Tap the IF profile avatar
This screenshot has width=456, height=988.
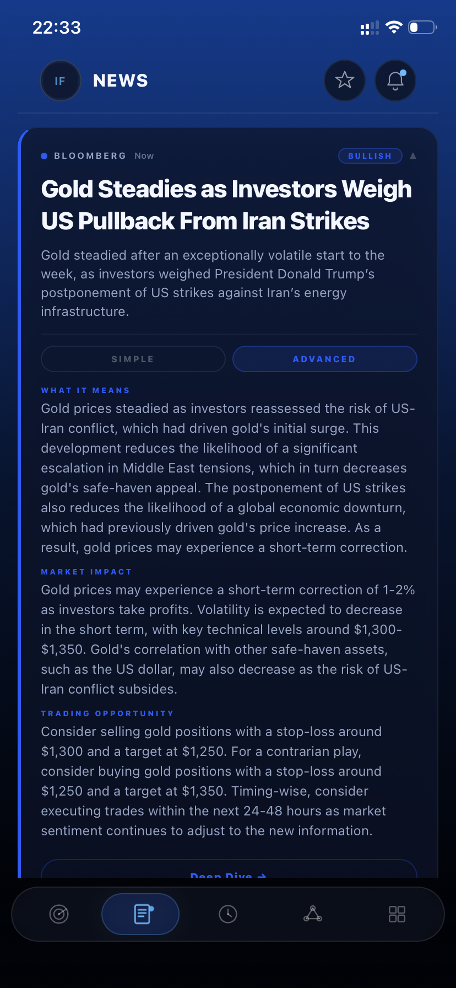click(61, 80)
